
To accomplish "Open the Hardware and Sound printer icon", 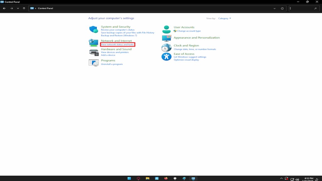I will 93,52.
